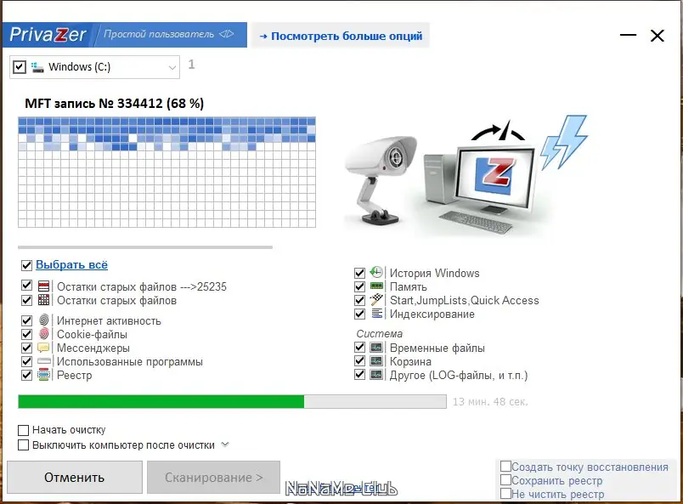This screenshot has height=504, width=683.
Task: Click the surveillance camera and computer illustration
Action: (466, 174)
